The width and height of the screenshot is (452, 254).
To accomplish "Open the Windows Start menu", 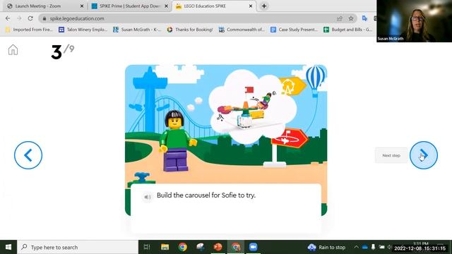I will click(8, 247).
